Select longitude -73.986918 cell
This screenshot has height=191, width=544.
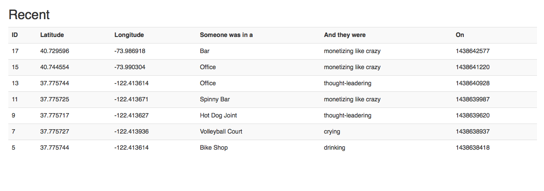(x=130, y=51)
